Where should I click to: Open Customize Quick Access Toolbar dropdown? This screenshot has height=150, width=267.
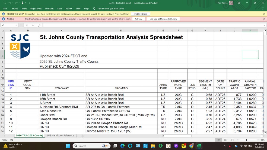[x=29, y=3]
